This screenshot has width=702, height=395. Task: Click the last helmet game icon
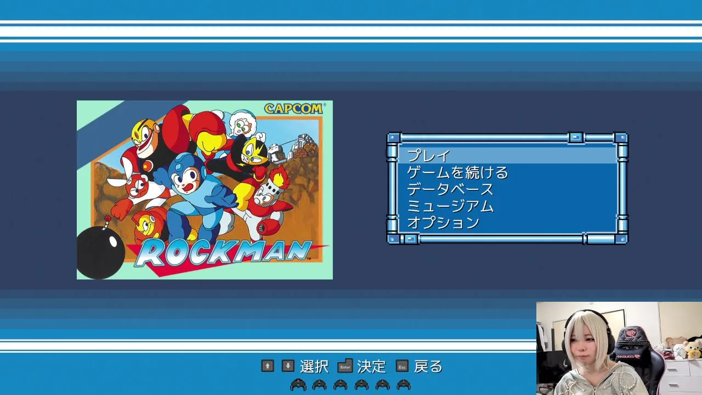click(404, 385)
